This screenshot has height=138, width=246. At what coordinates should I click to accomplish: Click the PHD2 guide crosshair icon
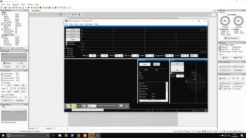coord(79,106)
